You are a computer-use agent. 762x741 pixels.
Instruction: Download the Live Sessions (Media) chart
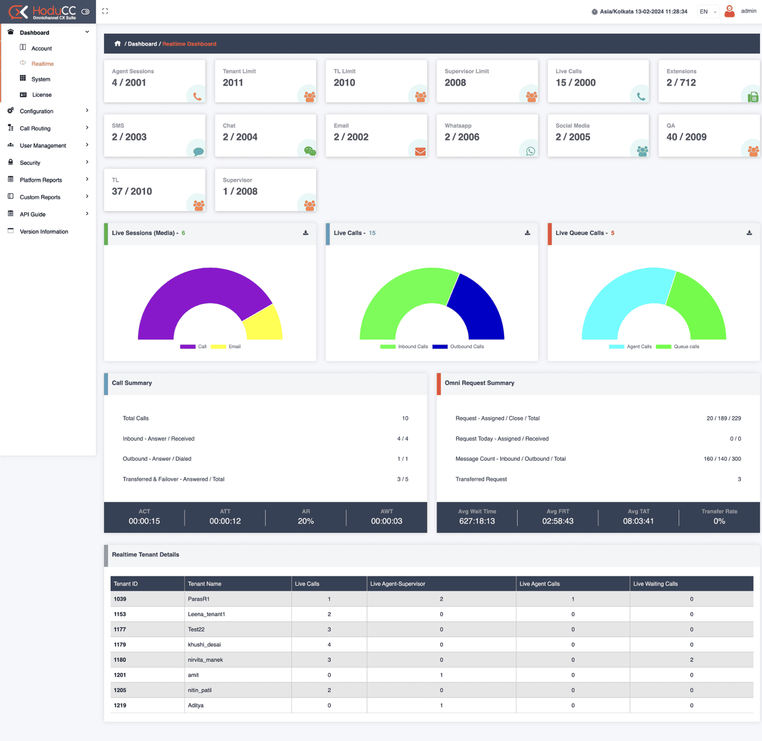[306, 233]
